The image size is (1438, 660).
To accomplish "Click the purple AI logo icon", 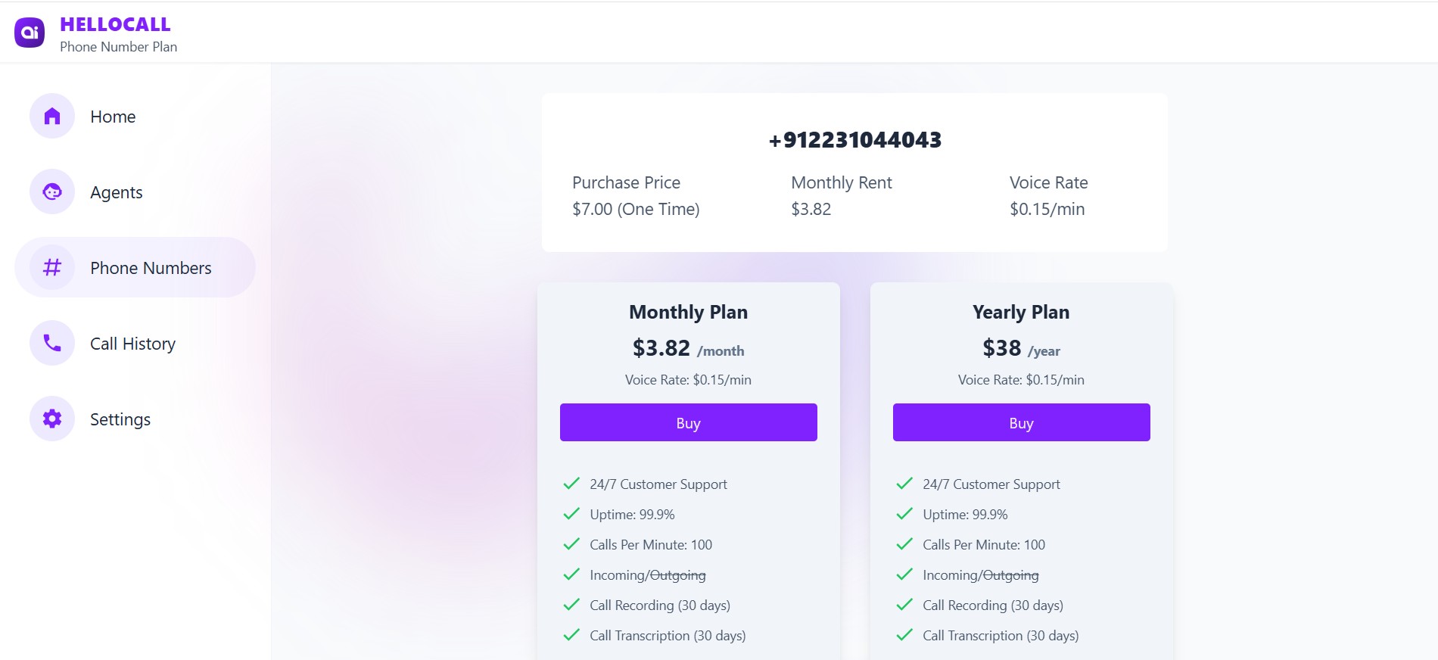I will pos(29,33).
